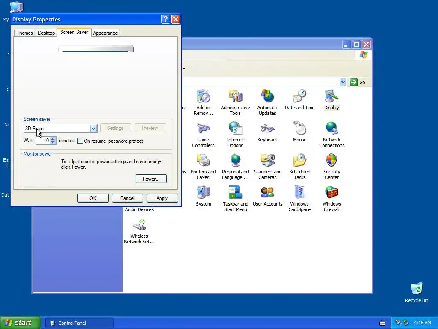Screen dimensions: 438x329
Task: Switch to the Desktop tab
Action: click(46, 33)
